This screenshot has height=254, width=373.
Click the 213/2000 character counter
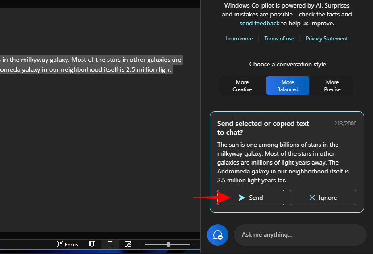(345, 124)
